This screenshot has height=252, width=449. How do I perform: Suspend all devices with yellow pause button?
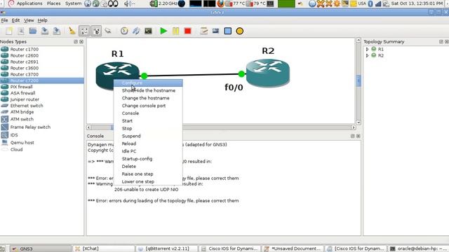tap(175, 31)
